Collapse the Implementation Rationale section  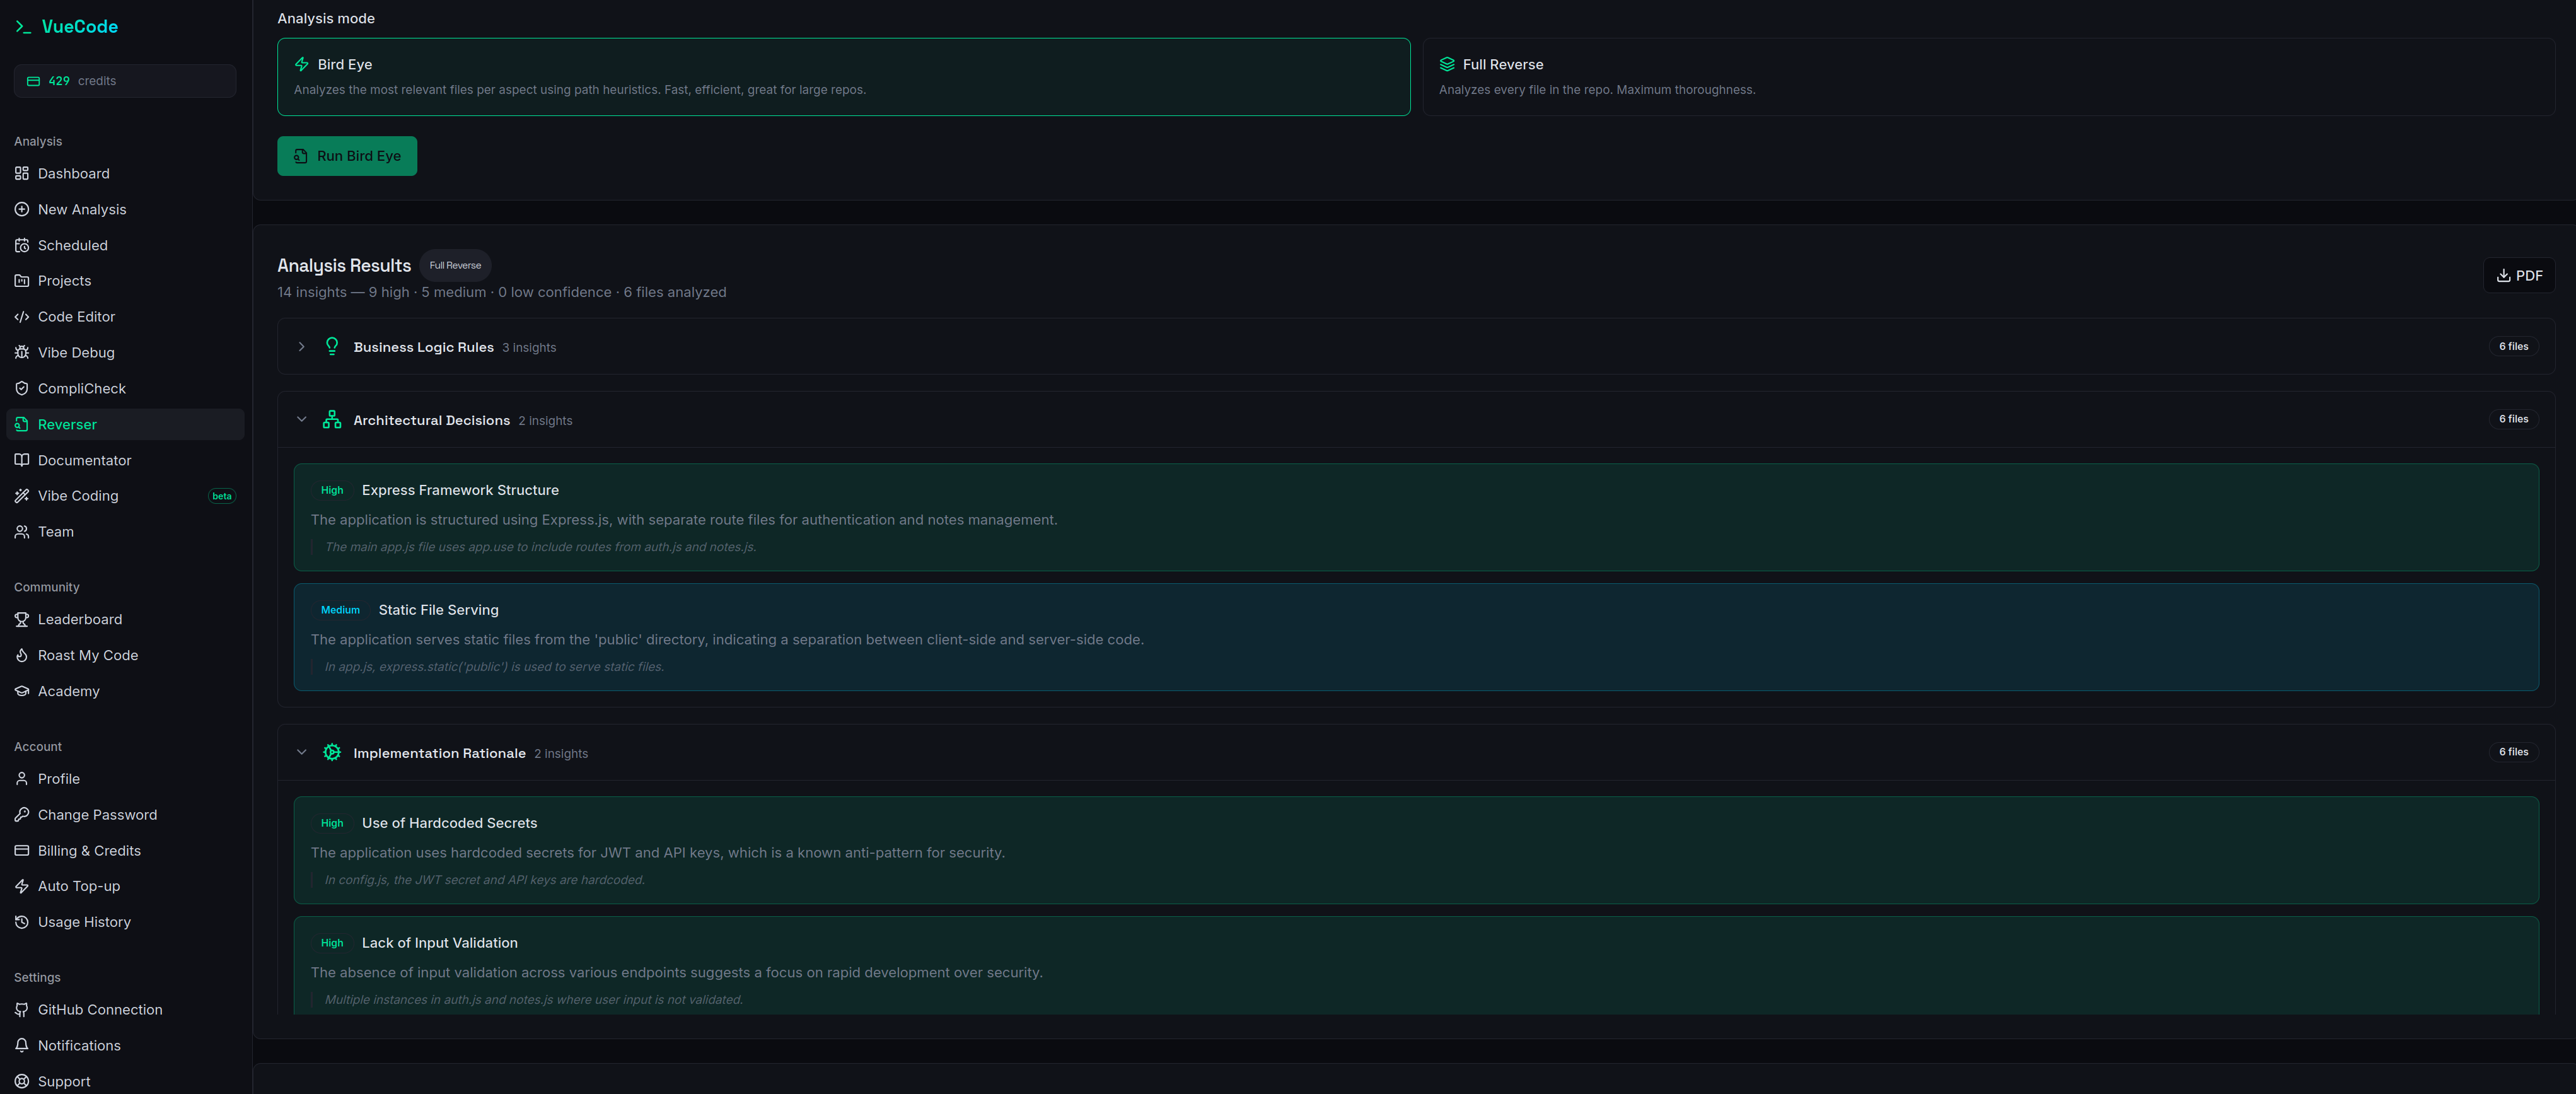pos(302,752)
